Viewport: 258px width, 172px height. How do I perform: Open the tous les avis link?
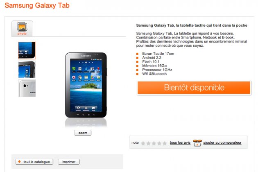[180, 143]
